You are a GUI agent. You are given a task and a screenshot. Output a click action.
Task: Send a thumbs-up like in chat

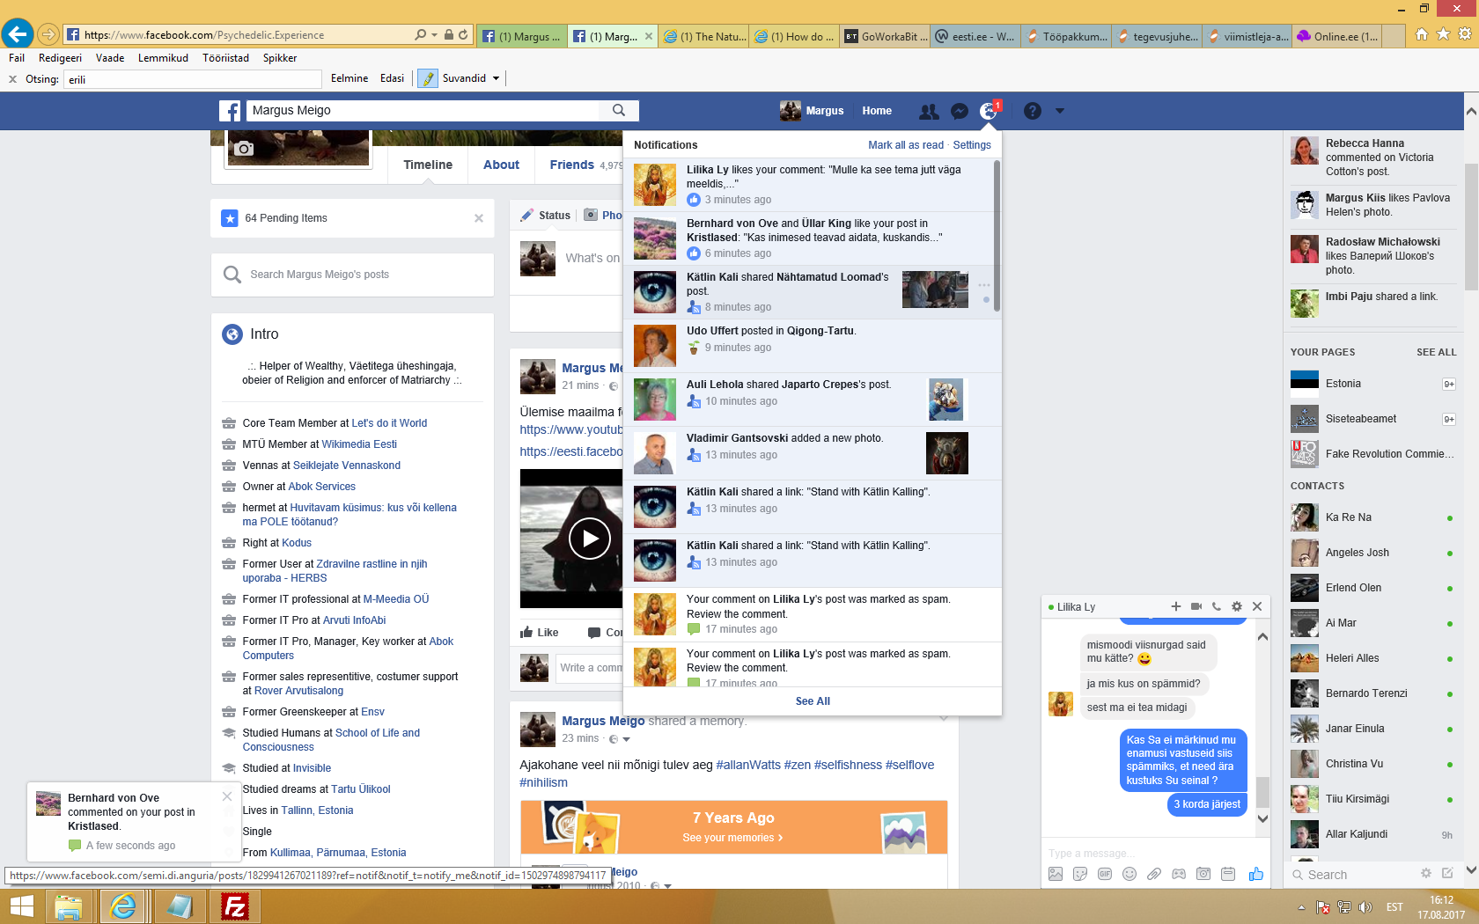(x=1255, y=874)
